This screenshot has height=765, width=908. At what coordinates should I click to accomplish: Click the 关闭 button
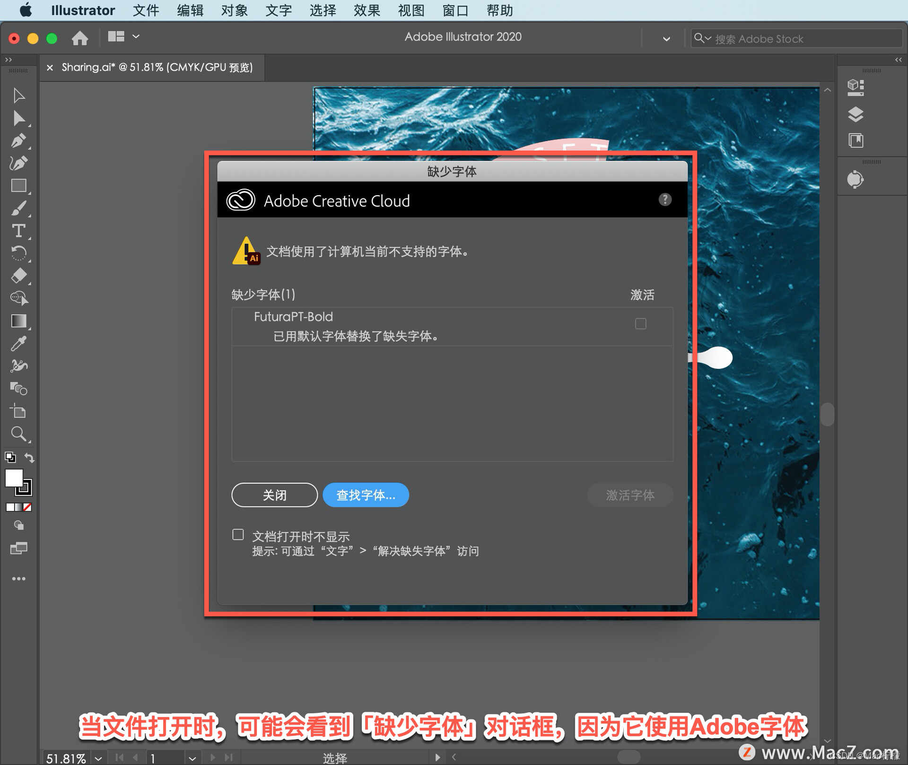click(274, 495)
